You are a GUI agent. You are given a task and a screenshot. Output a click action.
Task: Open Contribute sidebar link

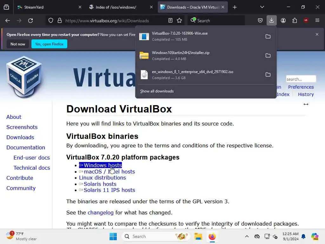tap(20, 178)
